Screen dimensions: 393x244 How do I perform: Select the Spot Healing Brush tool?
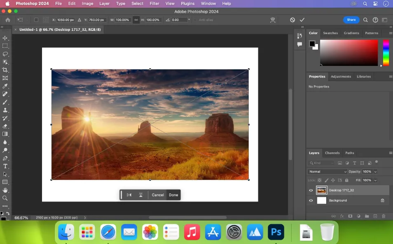click(5, 94)
